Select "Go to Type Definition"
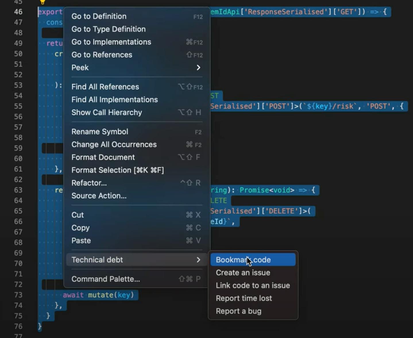Viewport: 413px width, 338px height. pos(109,29)
